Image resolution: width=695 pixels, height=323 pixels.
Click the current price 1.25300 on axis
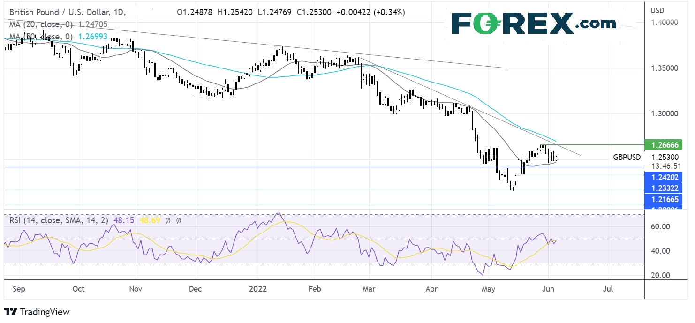point(665,158)
